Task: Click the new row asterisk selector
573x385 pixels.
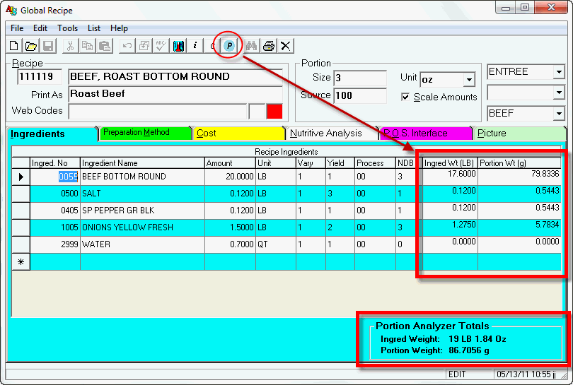Action: 21,261
